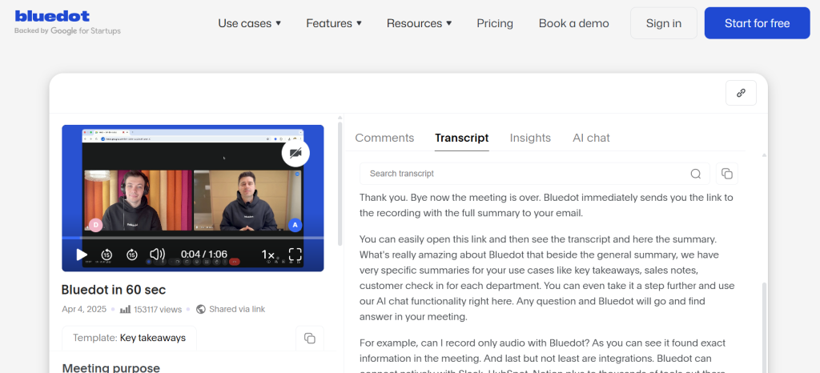Copy the meeting share link icon

(x=741, y=93)
